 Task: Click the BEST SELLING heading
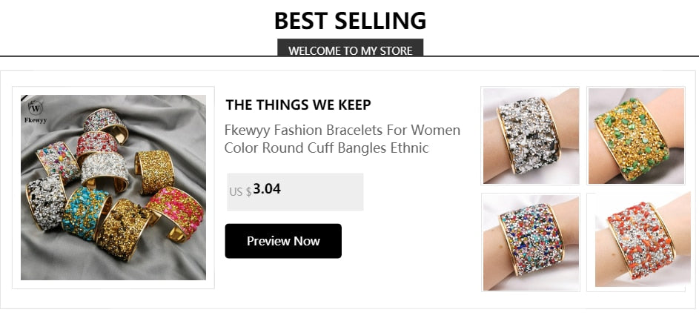pyautogui.click(x=350, y=20)
